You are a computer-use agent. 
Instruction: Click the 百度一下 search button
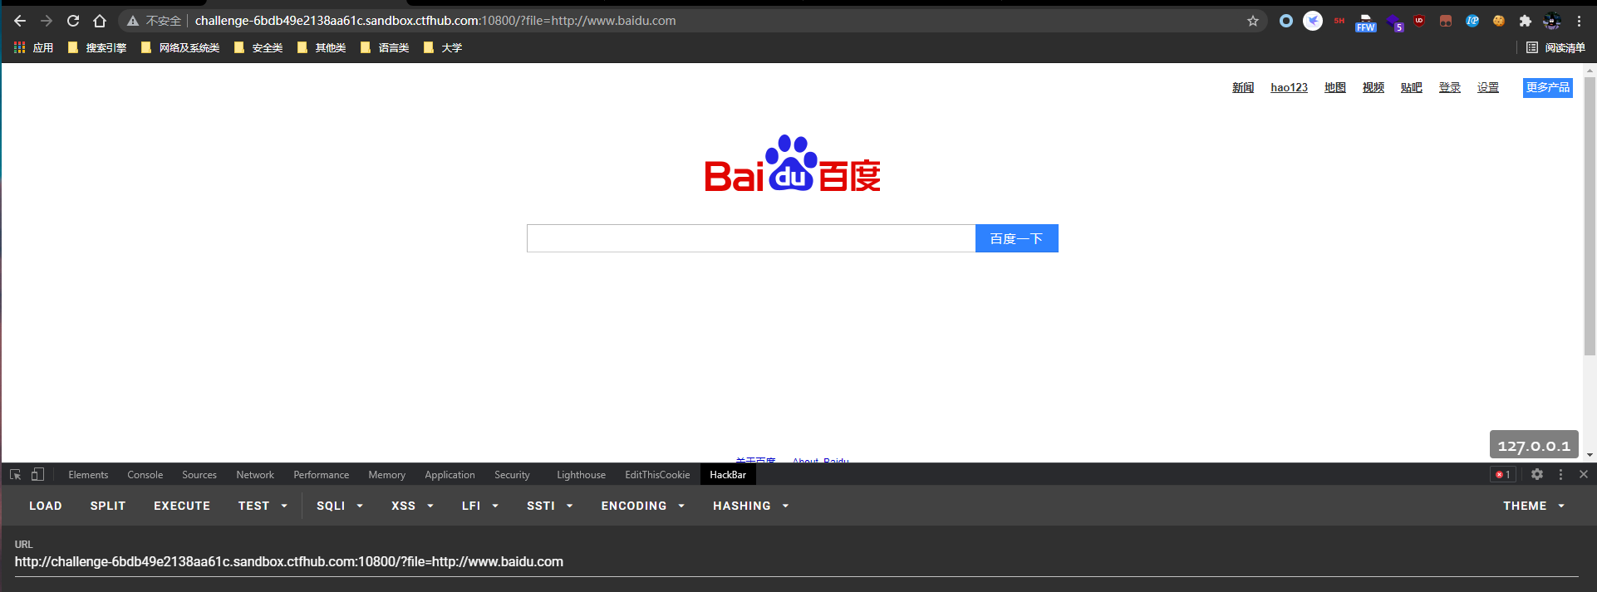(x=1016, y=238)
